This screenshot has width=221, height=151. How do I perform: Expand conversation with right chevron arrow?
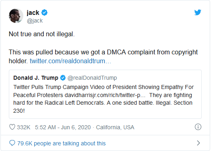[198, 143]
